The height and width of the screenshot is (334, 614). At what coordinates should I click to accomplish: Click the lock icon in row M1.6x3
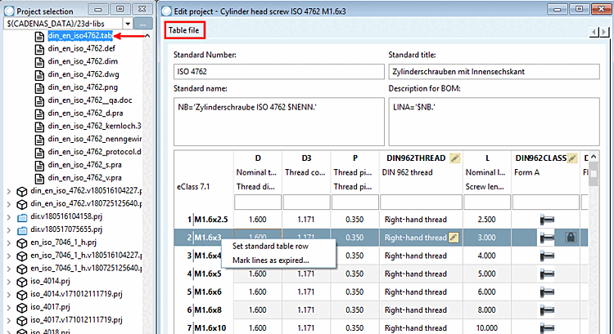(x=571, y=238)
